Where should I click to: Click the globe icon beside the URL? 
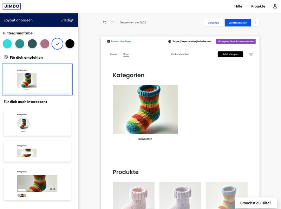coord(170,41)
